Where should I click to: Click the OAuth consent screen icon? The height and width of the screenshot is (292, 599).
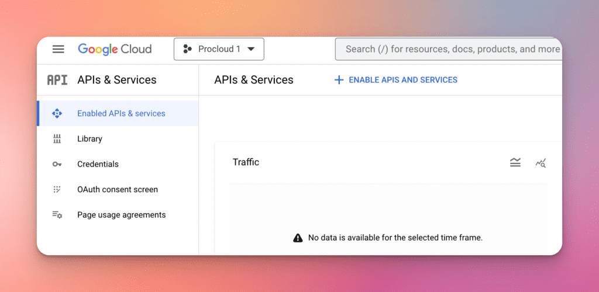pyautogui.click(x=57, y=189)
